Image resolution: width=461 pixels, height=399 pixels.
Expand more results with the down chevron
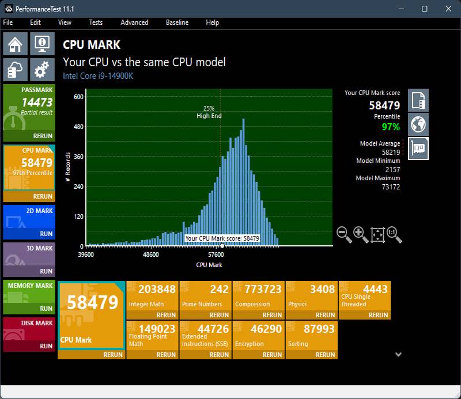click(x=398, y=355)
